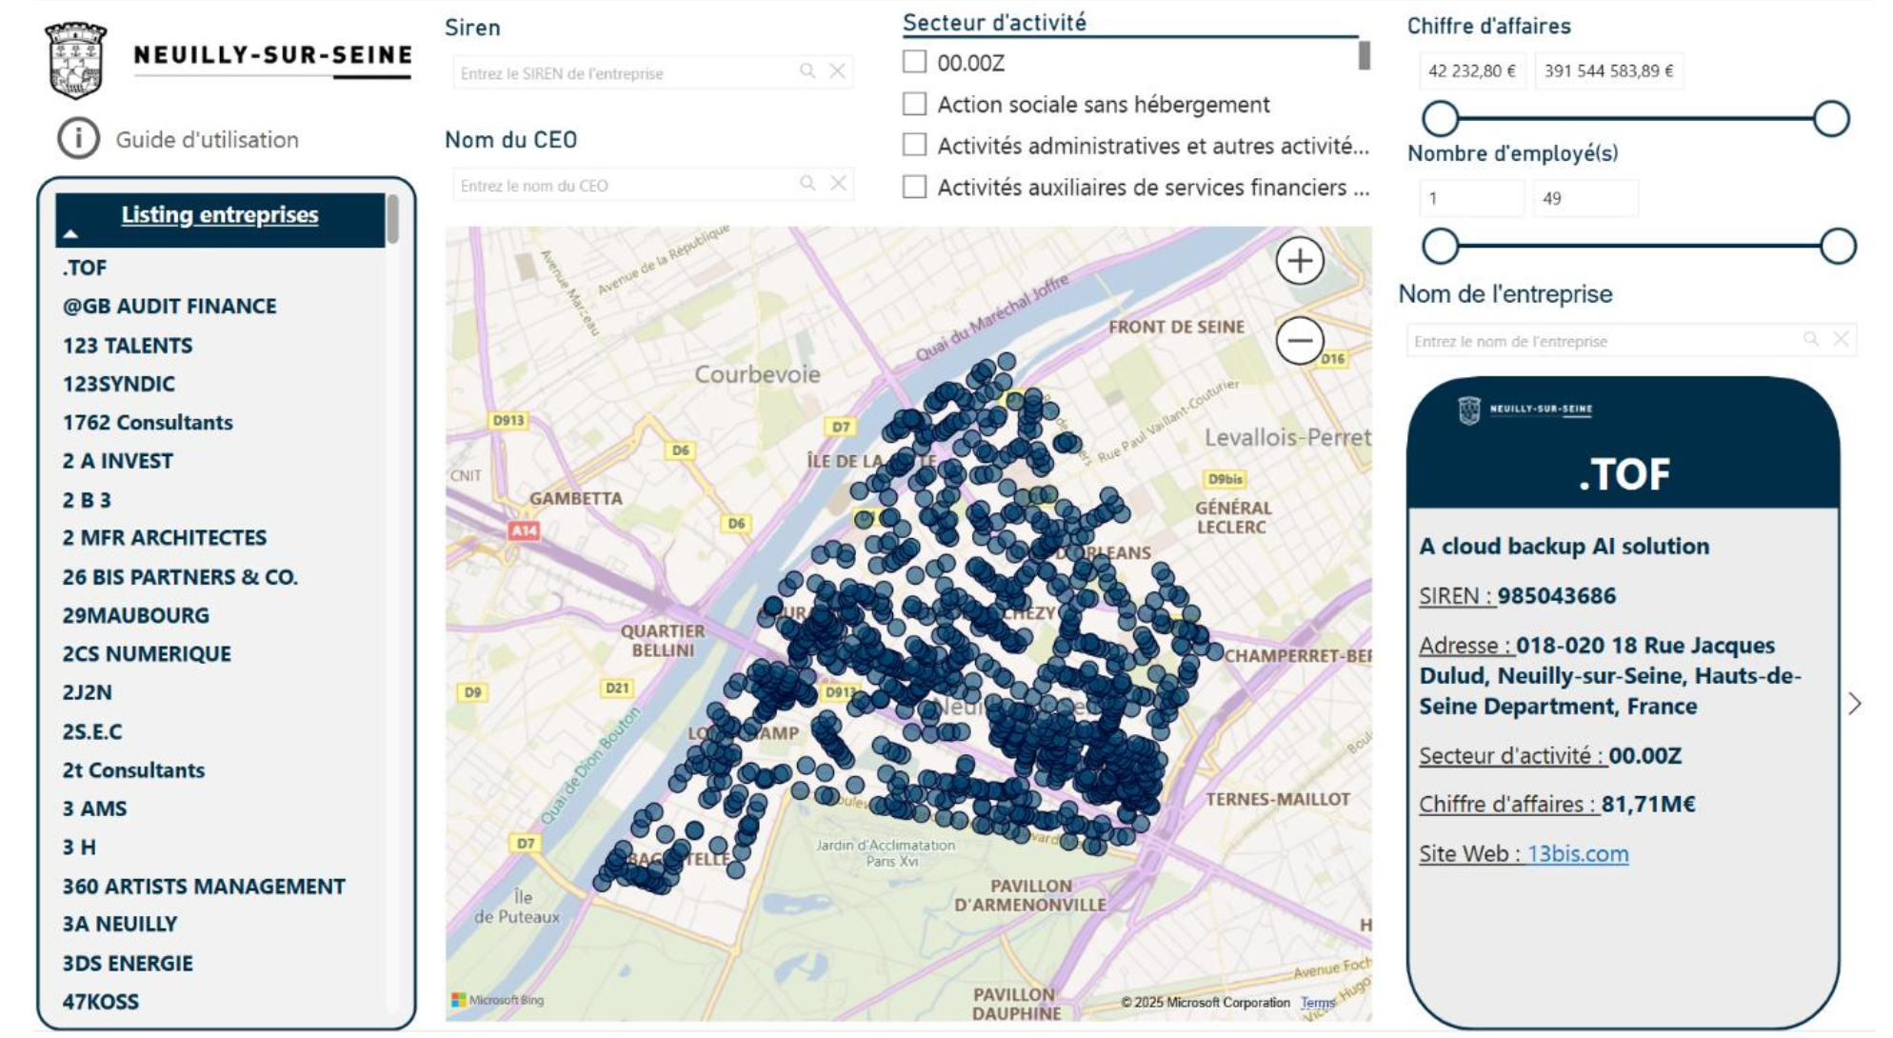Select 123 TALENTS from company listing
This screenshot has height=1038, width=1893.
pyautogui.click(x=128, y=346)
